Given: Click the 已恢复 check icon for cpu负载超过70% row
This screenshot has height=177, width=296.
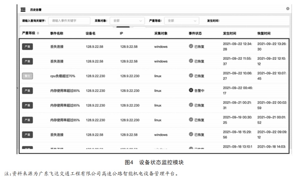Looking at the screenshot, I should pyautogui.click(x=191, y=76).
